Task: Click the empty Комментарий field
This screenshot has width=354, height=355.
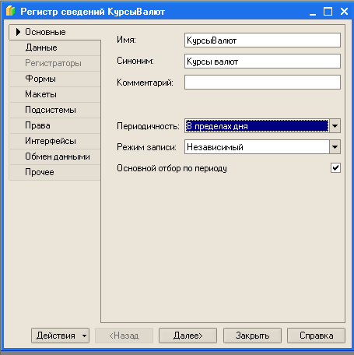Action: 262,83
